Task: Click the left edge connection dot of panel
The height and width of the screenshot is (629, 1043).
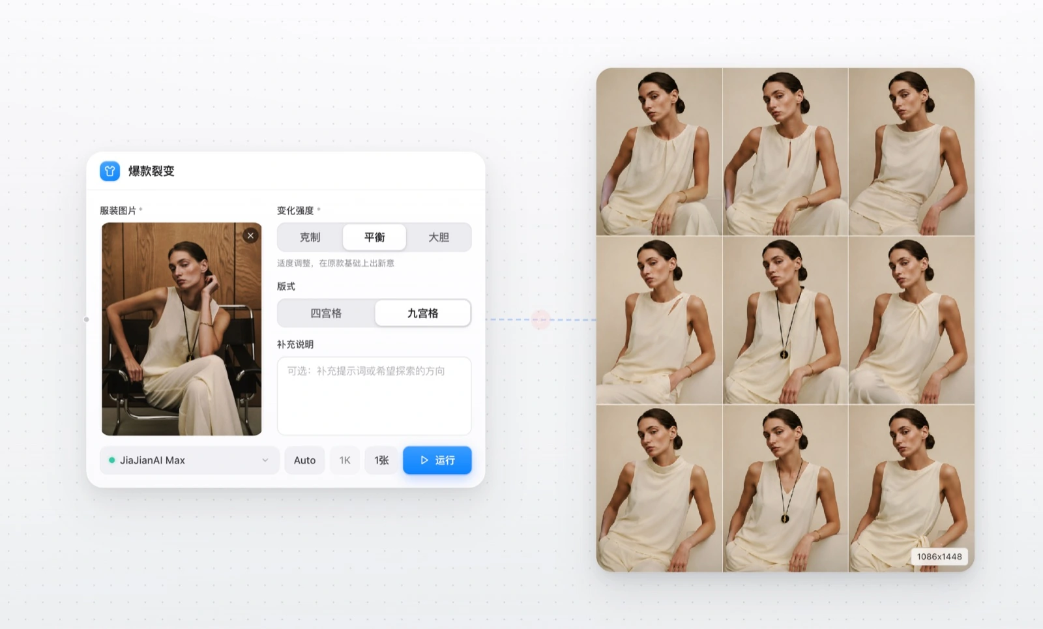Action: (x=87, y=319)
